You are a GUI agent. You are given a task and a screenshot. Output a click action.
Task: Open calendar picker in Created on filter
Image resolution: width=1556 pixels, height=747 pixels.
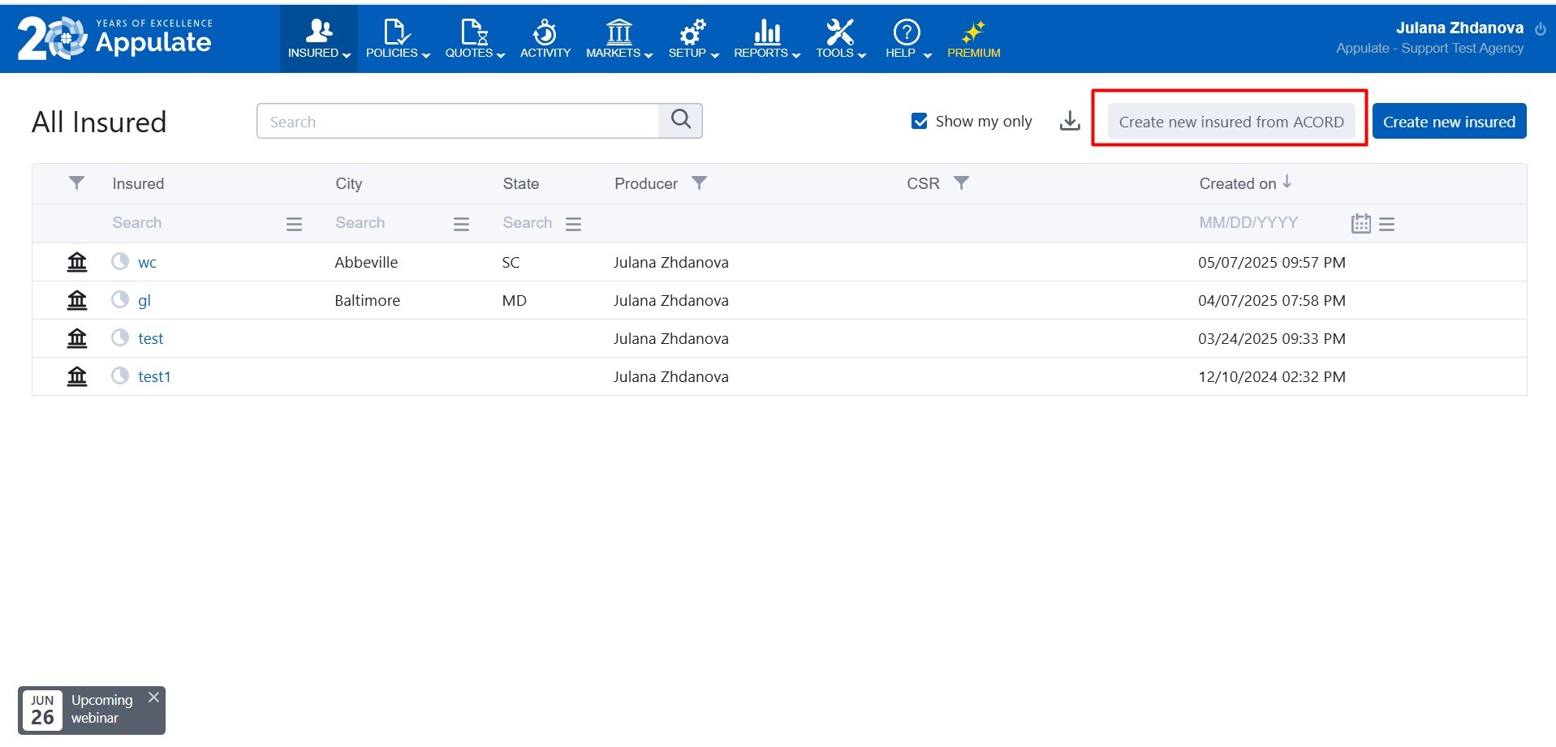click(1360, 224)
